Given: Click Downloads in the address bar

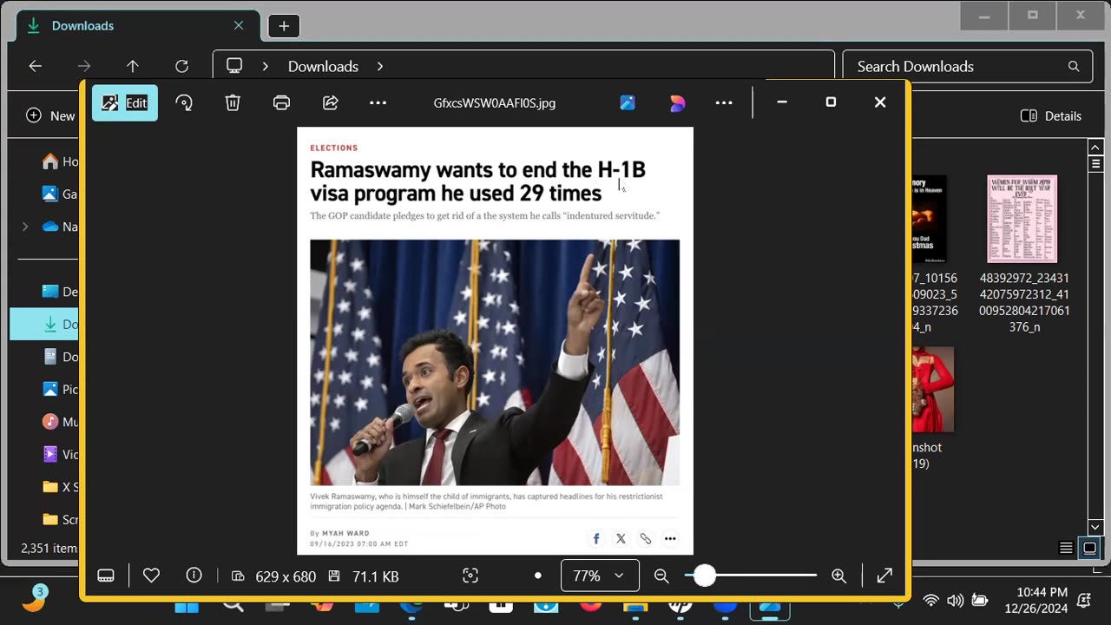Looking at the screenshot, I should [323, 67].
